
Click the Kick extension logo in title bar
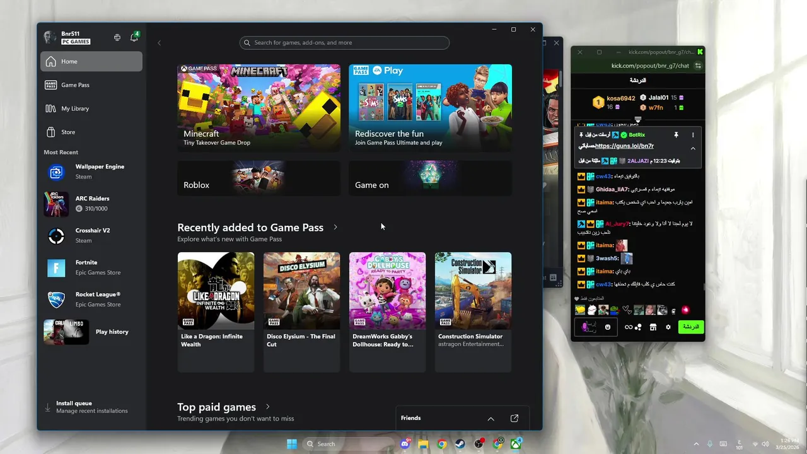coord(700,52)
